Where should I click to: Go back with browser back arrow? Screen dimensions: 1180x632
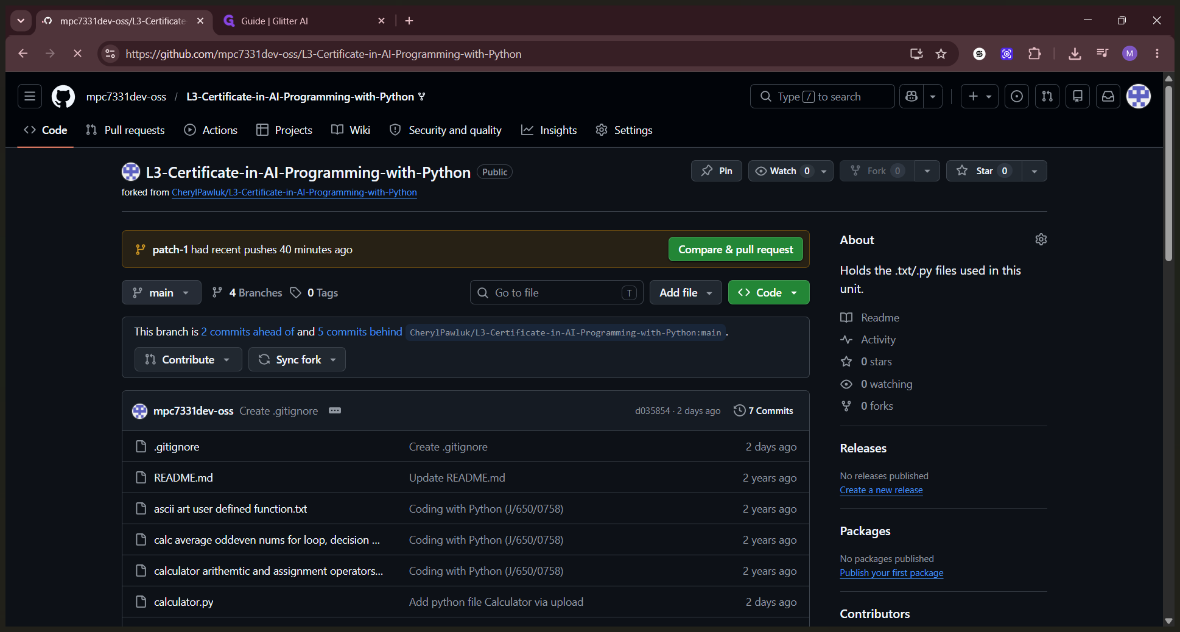pyautogui.click(x=23, y=54)
